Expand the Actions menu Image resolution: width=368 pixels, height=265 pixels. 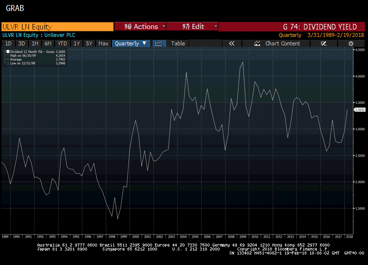[x=140, y=27]
